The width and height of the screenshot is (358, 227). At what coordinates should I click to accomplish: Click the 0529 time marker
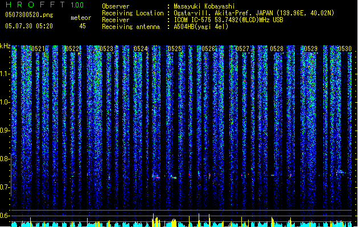tap(311, 49)
